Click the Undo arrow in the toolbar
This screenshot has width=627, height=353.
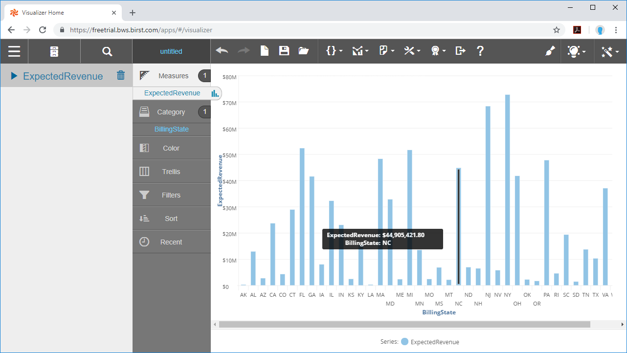(x=222, y=50)
